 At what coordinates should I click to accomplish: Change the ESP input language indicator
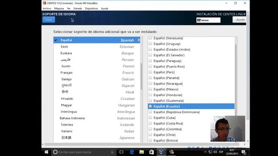click(221, 152)
